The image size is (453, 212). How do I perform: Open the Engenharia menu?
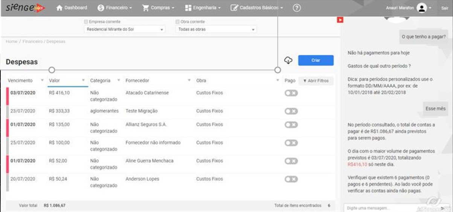point(203,8)
